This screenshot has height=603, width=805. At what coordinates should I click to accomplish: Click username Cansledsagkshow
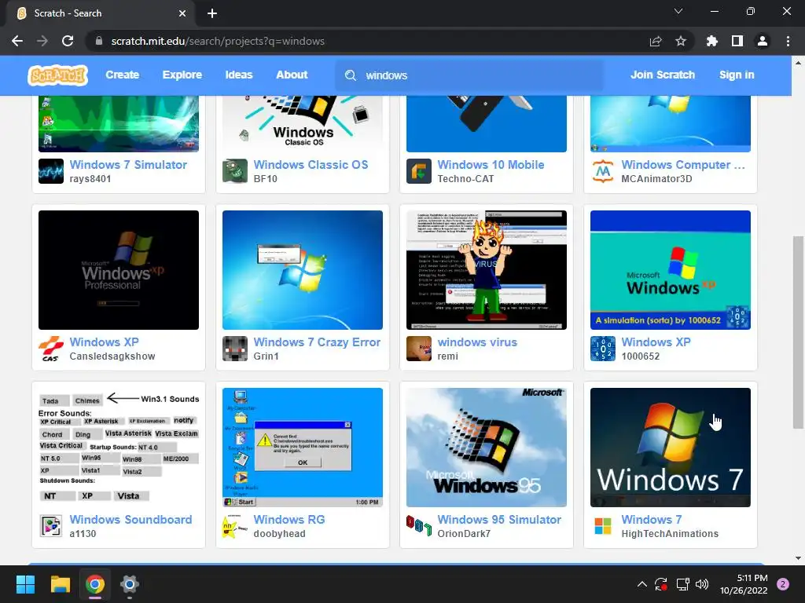point(112,356)
